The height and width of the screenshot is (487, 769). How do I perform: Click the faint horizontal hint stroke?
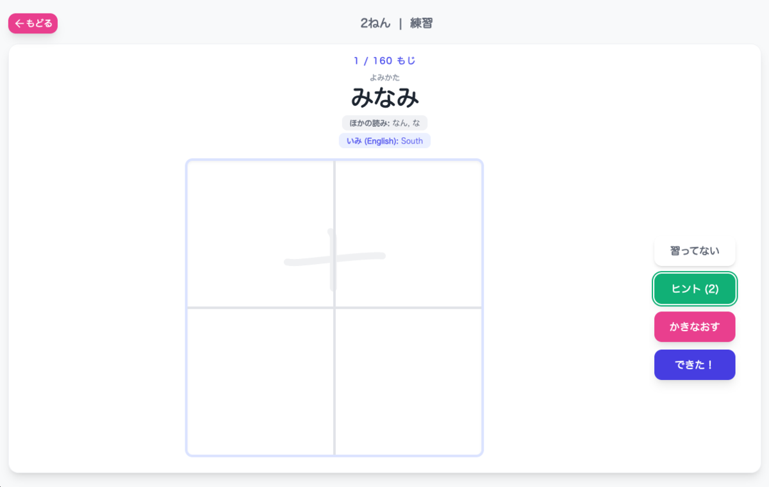click(x=335, y=259)
